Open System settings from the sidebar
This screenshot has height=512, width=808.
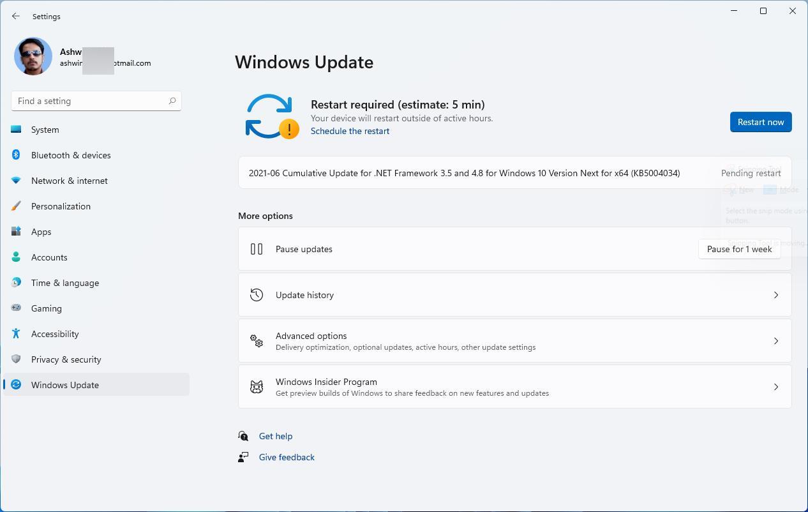45,130
